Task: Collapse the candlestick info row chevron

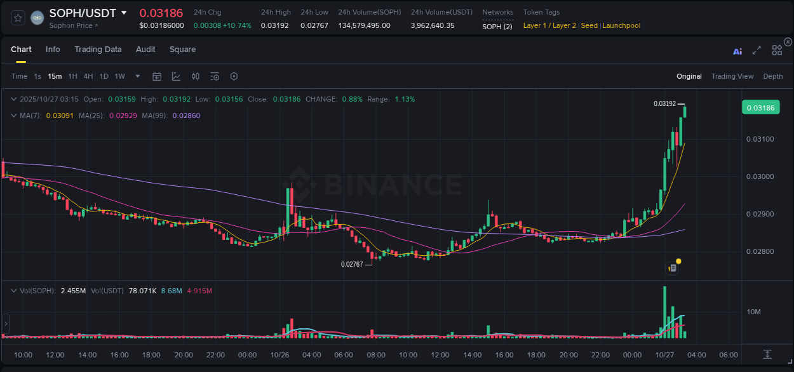Action: pos(14,99)
